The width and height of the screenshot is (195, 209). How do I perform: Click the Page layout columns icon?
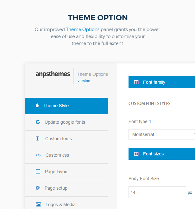(38, 172)
